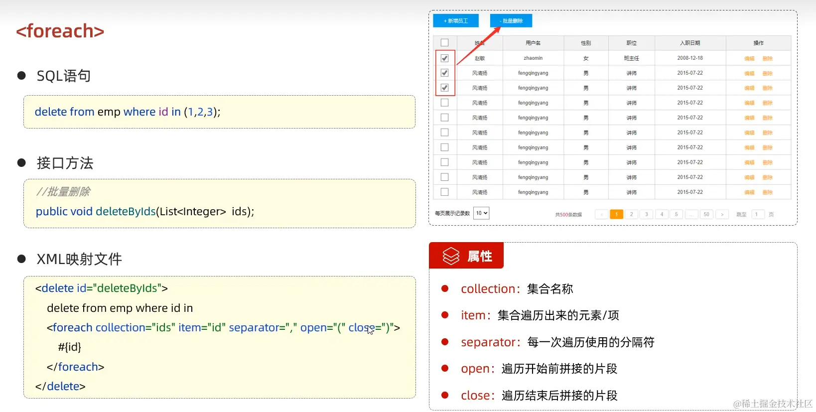Click the SQL语句 bullet heading
Viewport: 816px width, 412px height.
(x=64, y=76)
